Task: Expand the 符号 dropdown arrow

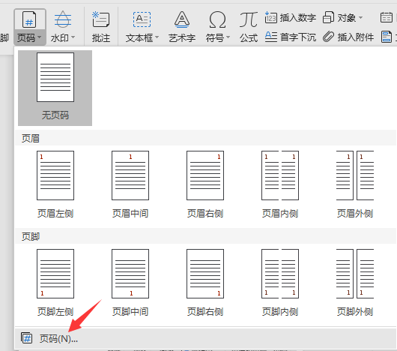Action: (x=228, y=37)
